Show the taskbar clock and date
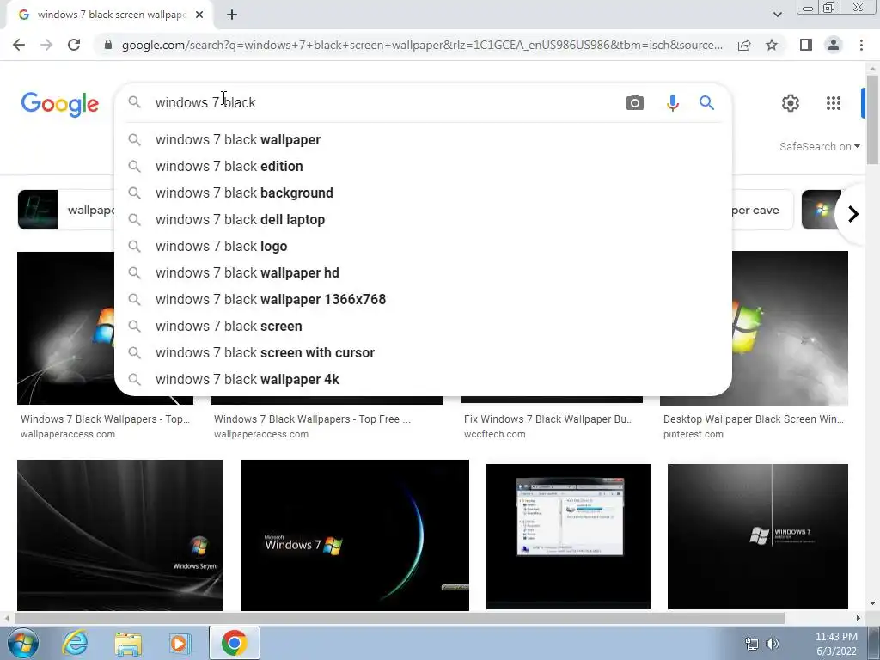Image resolution: width=880 pixels, height=660 pixels. 836,644
